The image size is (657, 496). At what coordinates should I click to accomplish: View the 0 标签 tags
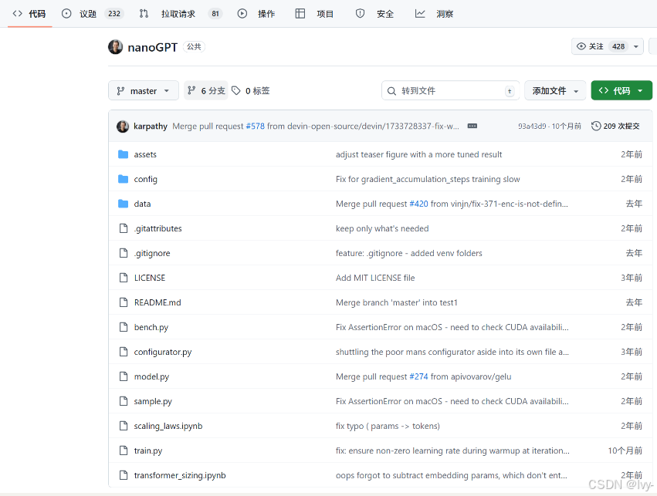click(x=251, y=90)
